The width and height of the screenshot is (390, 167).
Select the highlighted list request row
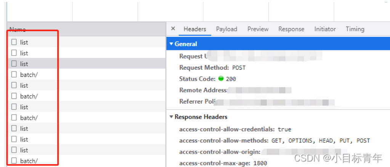tap(87, 64)
